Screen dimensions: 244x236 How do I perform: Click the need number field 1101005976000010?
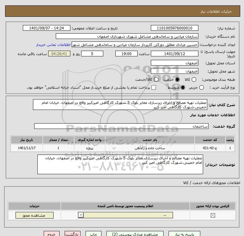click(x=174, y=28)
